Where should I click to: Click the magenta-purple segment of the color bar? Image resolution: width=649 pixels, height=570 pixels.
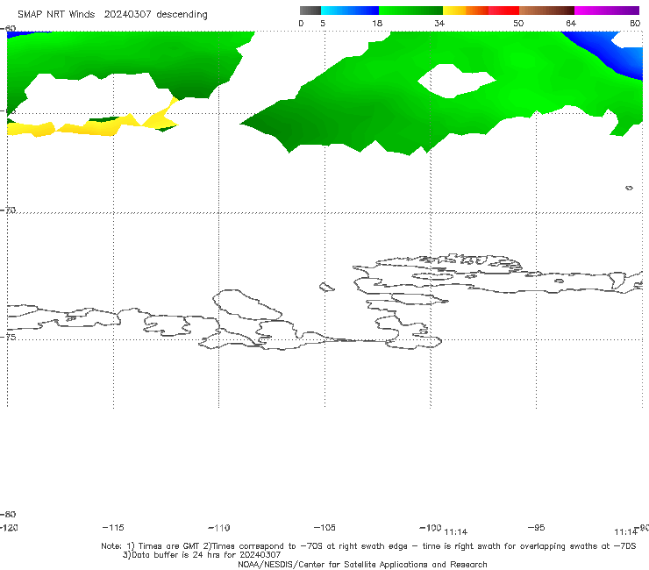[x=607, y=11]
